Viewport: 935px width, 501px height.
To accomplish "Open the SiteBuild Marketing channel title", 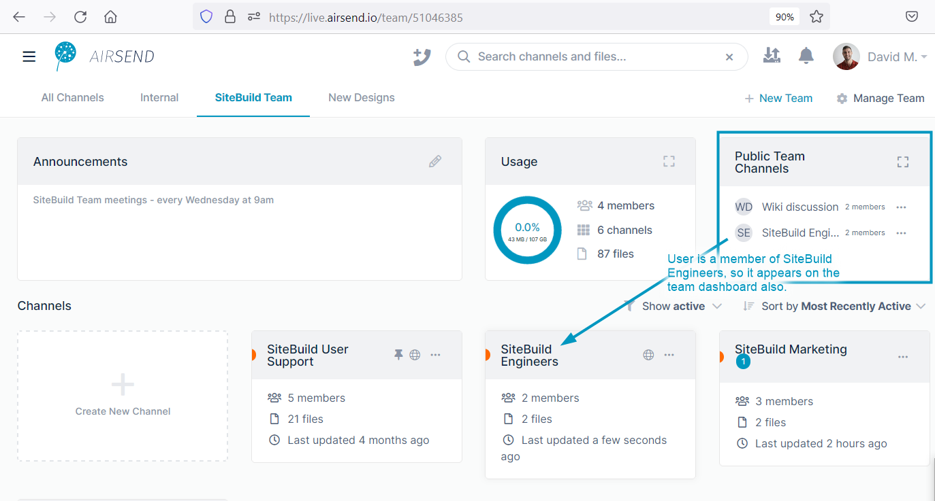I will tap(791, 349).
